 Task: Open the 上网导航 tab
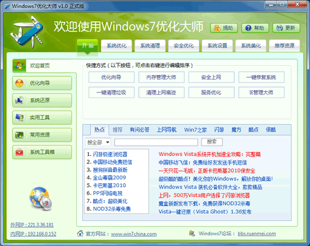pyautogui.click(x=167, y=130)
